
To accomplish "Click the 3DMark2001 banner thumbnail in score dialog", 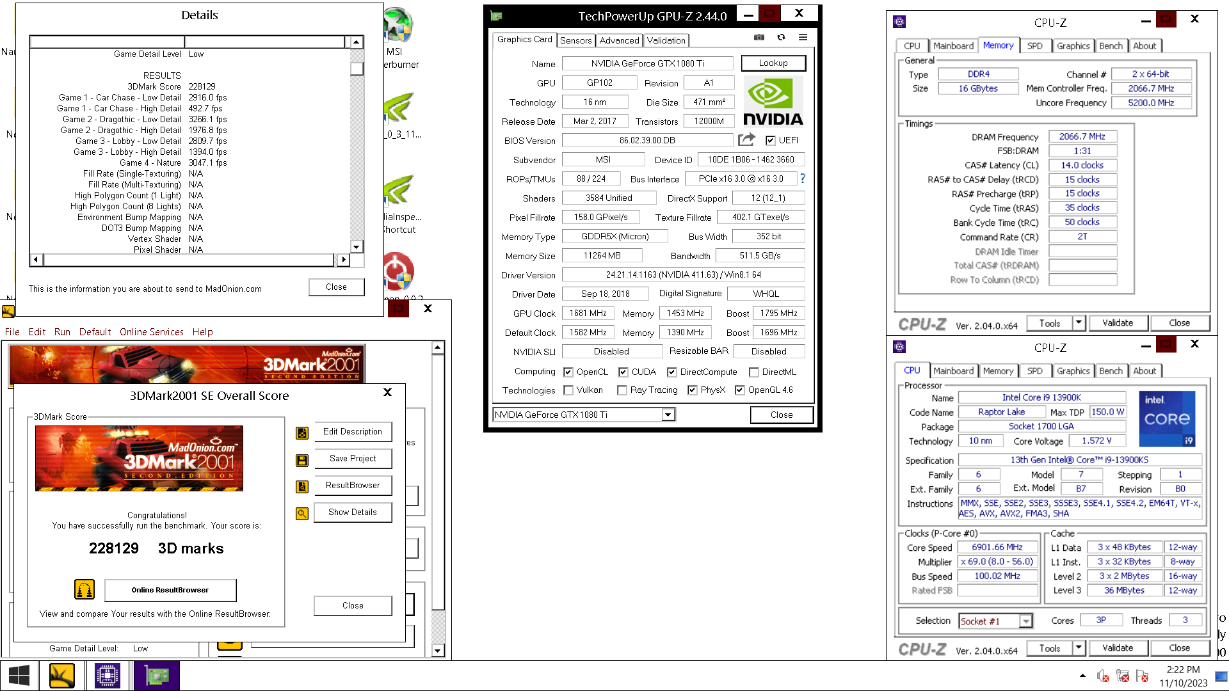I will (x=139, y=458).
